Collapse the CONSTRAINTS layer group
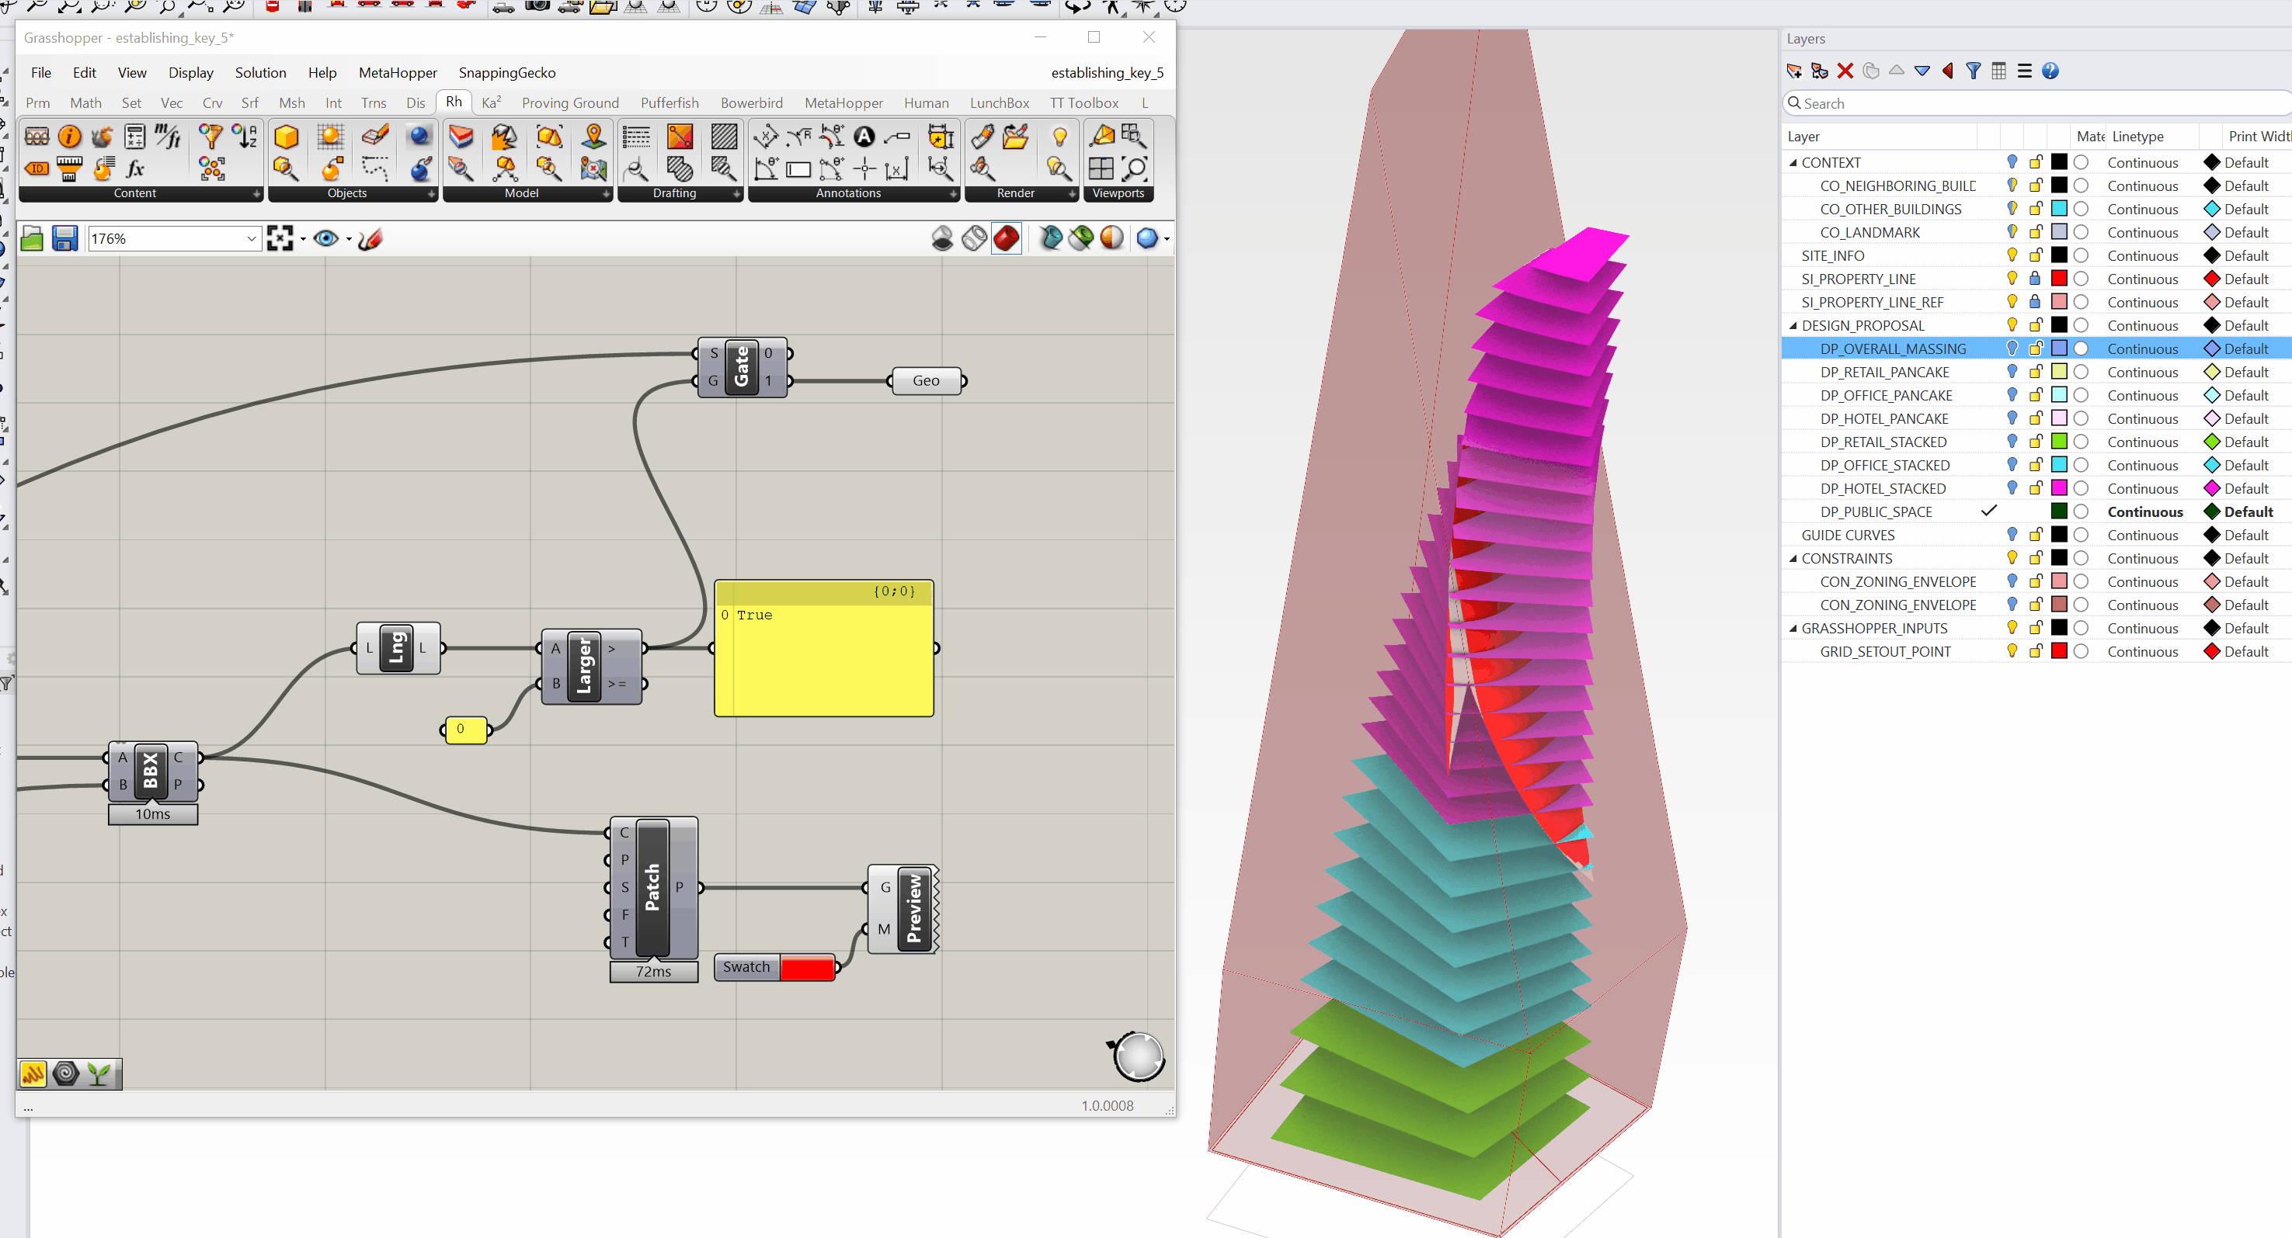The width and height of the screenshot is (2292, 1238). (1793, 559)
